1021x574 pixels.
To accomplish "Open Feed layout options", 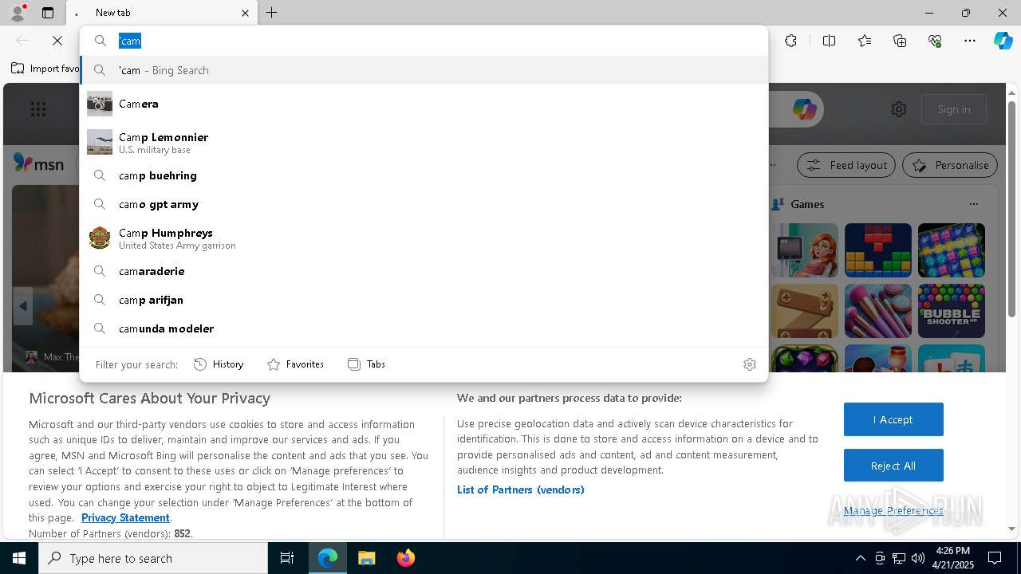I will (x=847, y=165).
